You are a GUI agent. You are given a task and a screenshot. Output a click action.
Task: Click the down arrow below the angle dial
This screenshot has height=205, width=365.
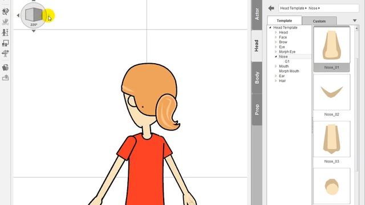34,31
